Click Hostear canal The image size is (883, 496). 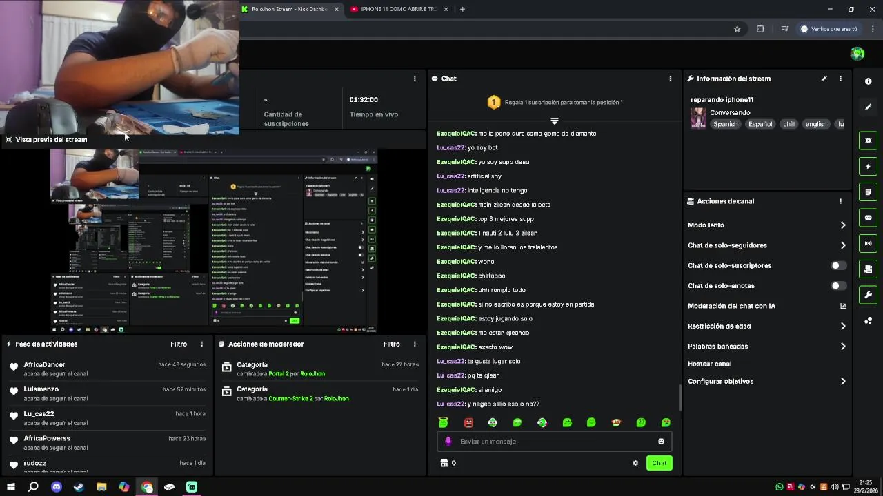709,364
